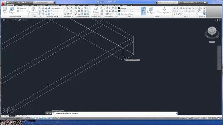Click the ViewCube in the viewport
Image resolution: width=223 pixels, height=125 pixels.
tap(212, 31)
